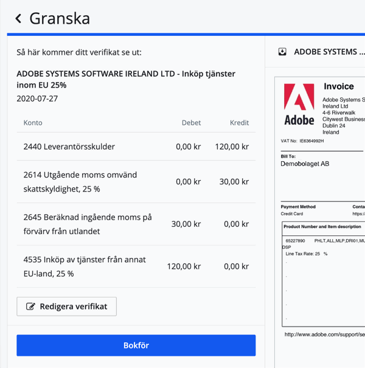Click the Adobe logo in the invoice

pyautogui.click(x=299, y=105)
